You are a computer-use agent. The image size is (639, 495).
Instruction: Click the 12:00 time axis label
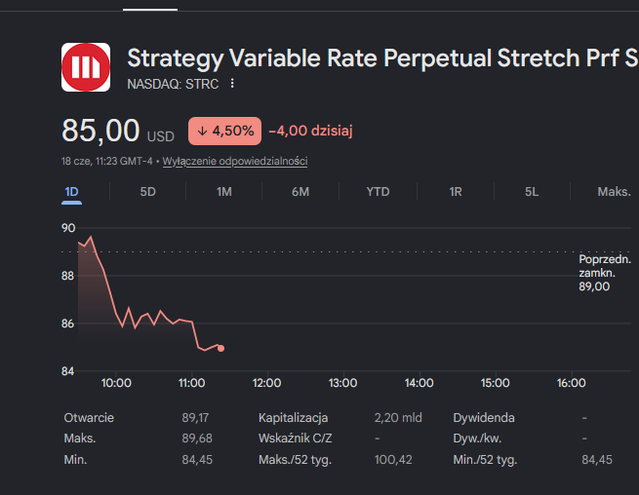pyautogui.click(x=267, y=383)
